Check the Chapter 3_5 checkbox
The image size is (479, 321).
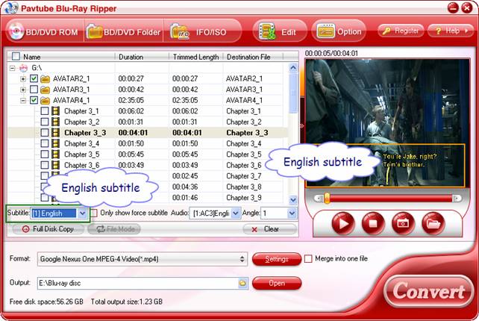45,154
